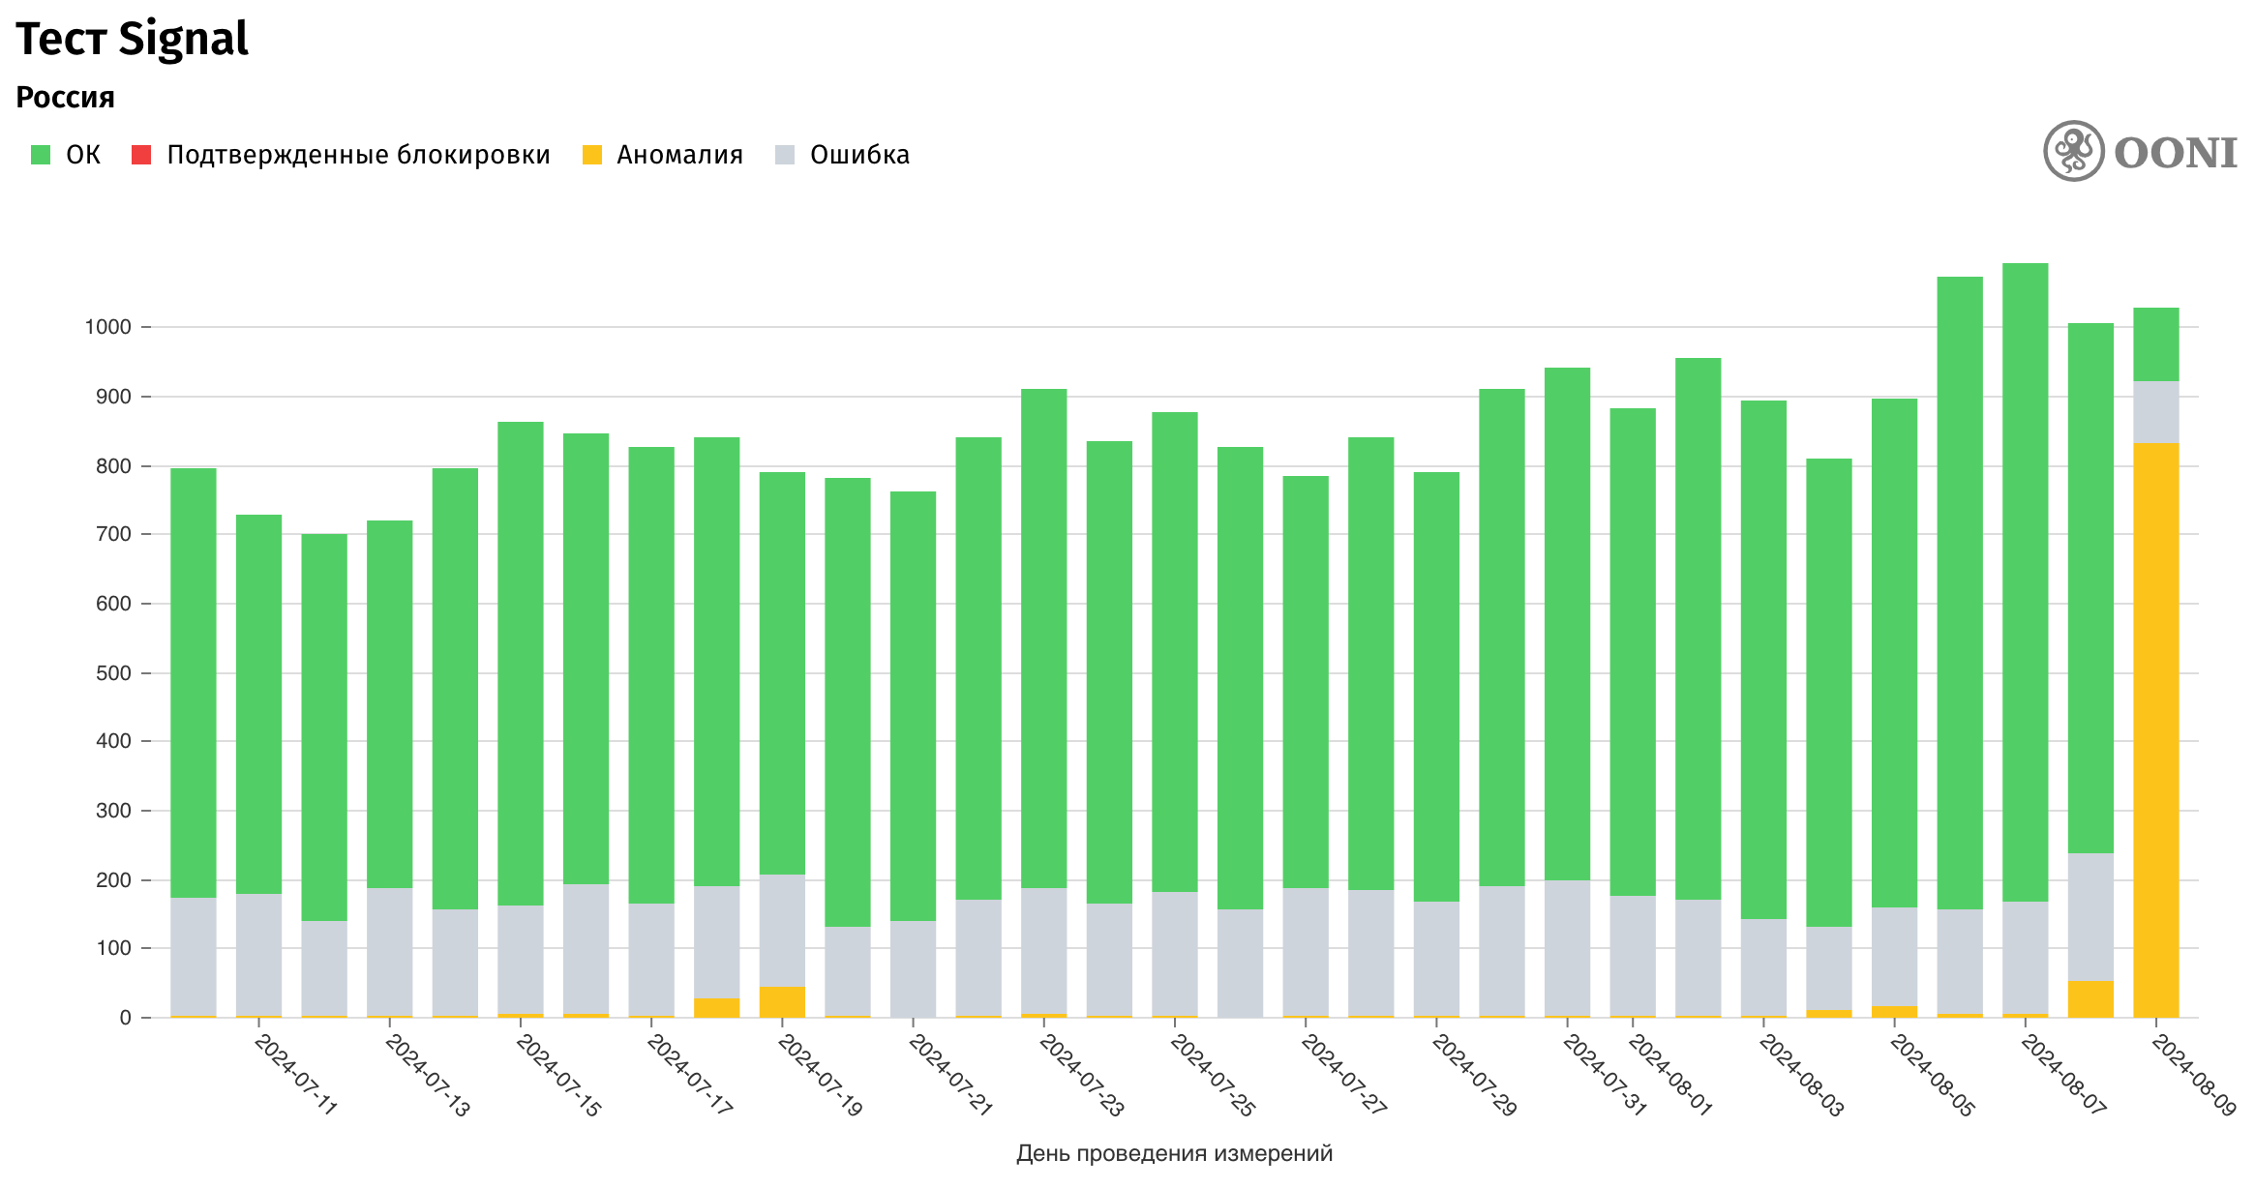
Task: Select the green OK segment of the 2024-08-07 bar
Action: [x=2026, y=582]
